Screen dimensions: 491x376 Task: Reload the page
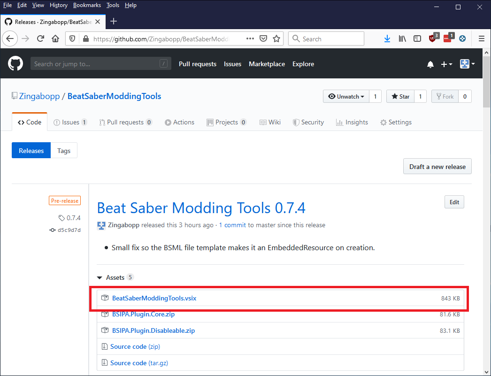pyautogui.click(x=40, y=39)
